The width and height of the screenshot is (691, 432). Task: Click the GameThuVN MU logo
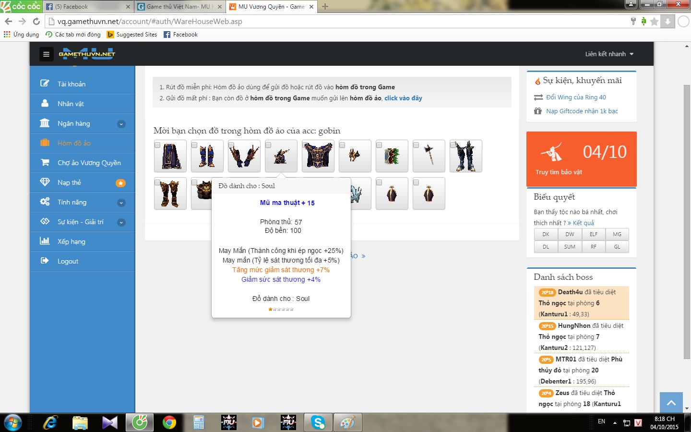(x=87, y=54)
